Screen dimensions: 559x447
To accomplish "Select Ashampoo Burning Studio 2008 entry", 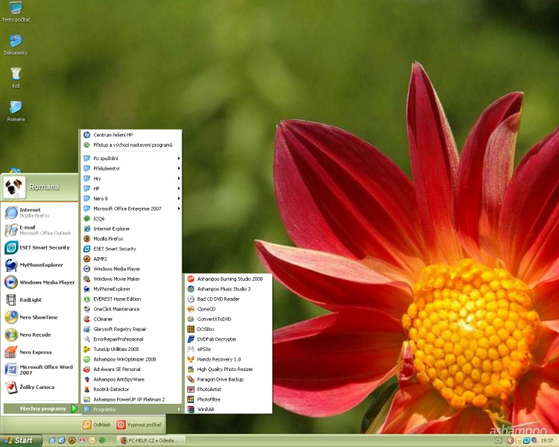I will point(229,279).
